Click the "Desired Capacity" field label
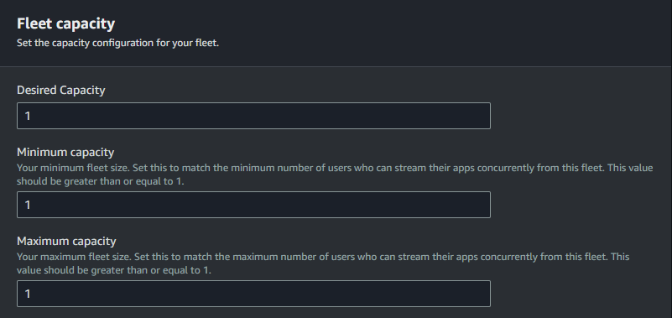This screenshot has height=318, width=672. (61, 91)
